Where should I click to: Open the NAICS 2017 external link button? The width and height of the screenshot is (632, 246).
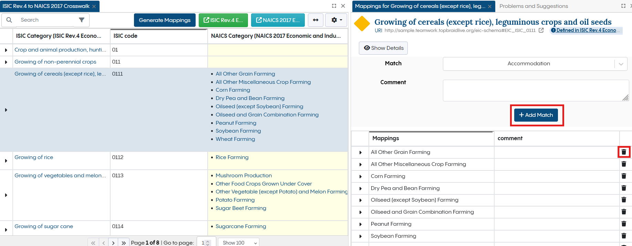(x=278, y=20)
